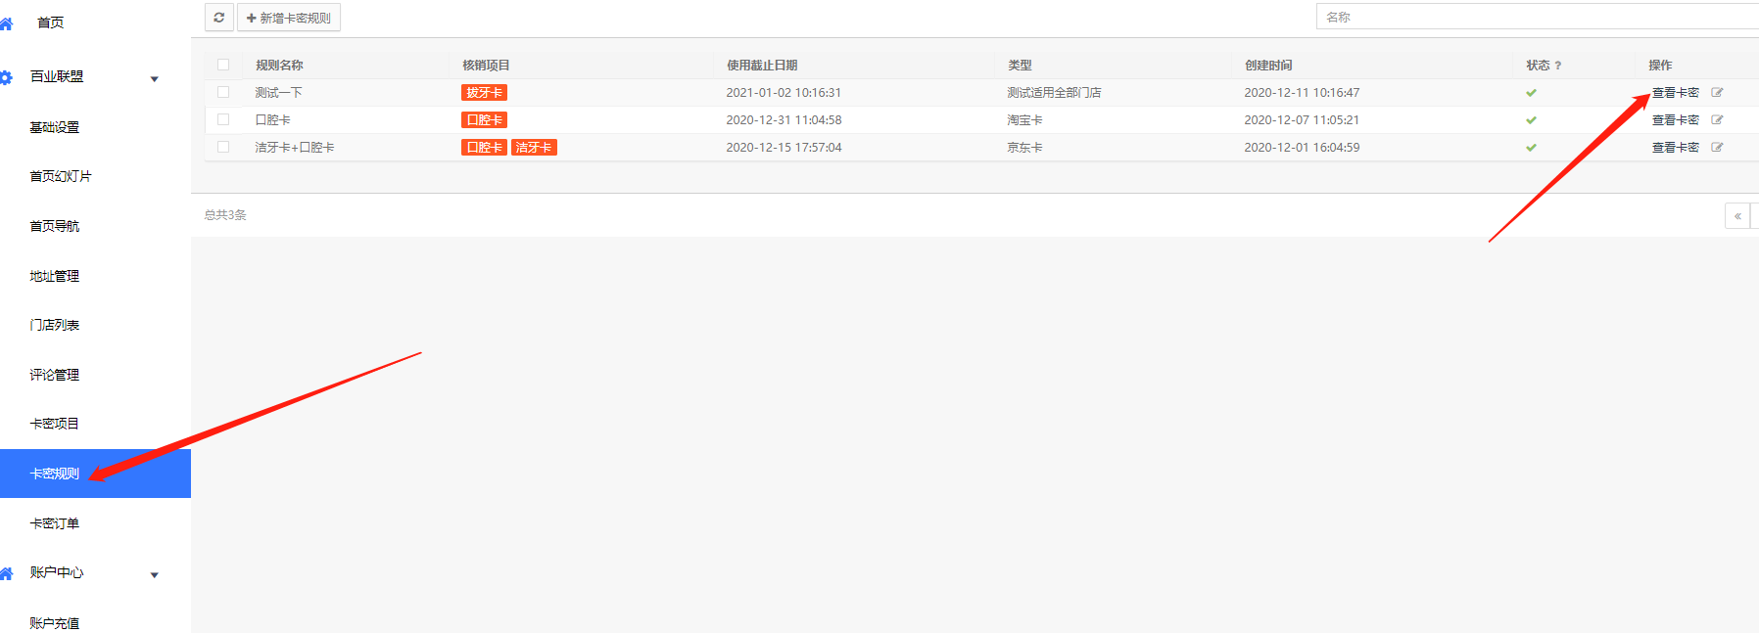This screenshot has width=1759, height=633.
Task: Click the 创建时间 column header
Action: click(x=1268, y=66)
